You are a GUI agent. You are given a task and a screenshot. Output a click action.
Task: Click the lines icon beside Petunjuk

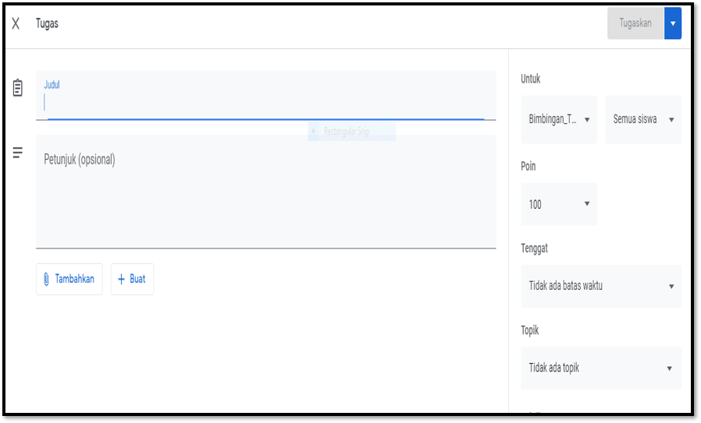(x=17, y=153)
